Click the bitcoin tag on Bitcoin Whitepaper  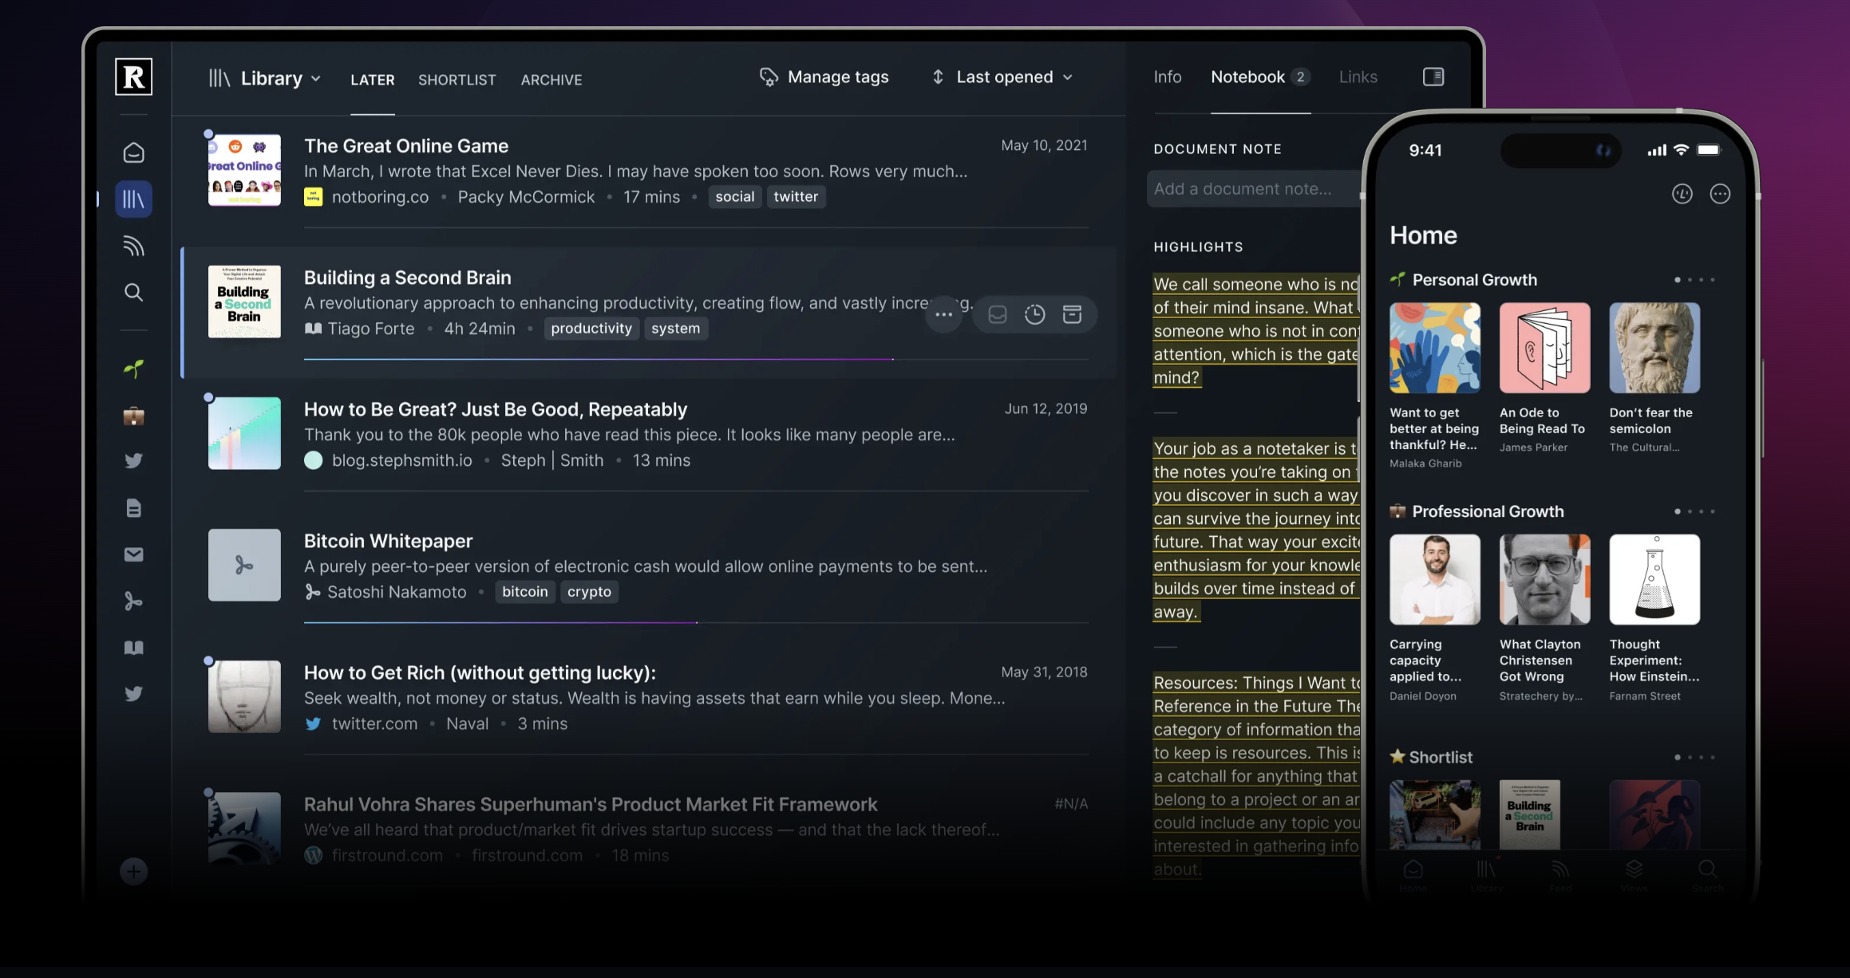point(524,592)
